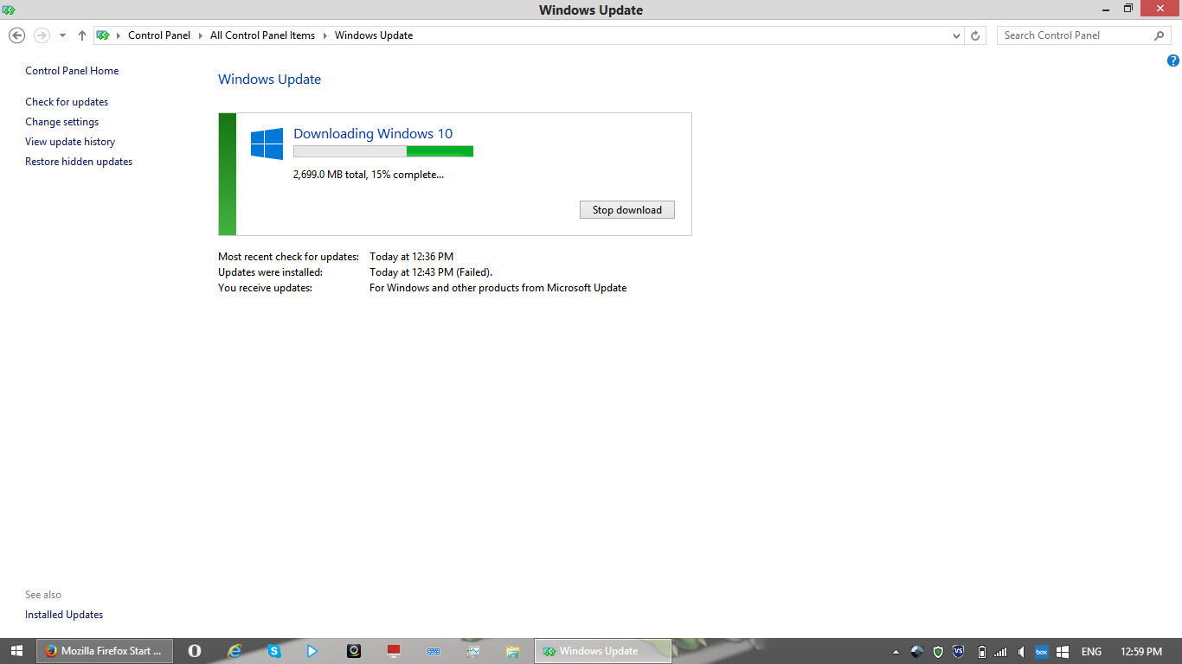Go up one level with Up arrow
Image resolution: width=1182 pixels, height=664 pixels.
[x=82, y=35]
